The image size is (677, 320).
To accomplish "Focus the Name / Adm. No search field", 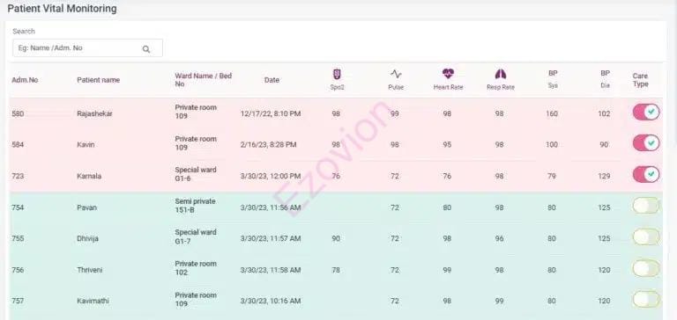I will (87, 48).
